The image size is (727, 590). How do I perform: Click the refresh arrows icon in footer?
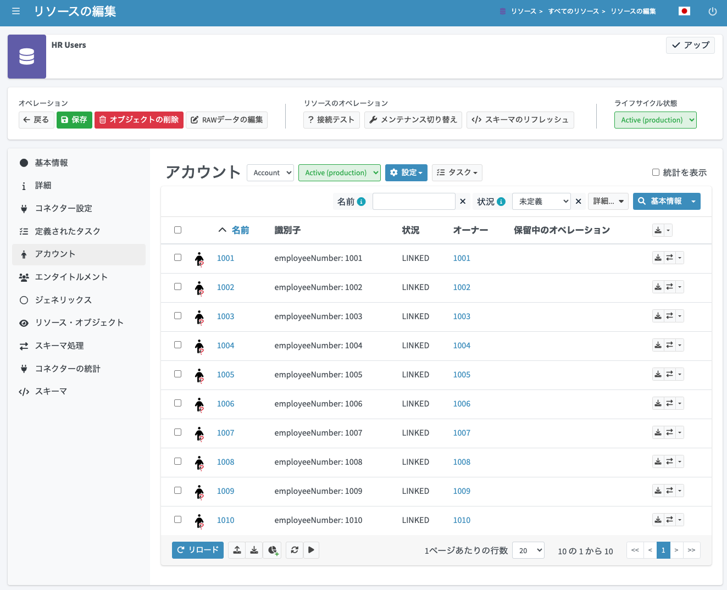pyautogui.click(x=295, y=550)
